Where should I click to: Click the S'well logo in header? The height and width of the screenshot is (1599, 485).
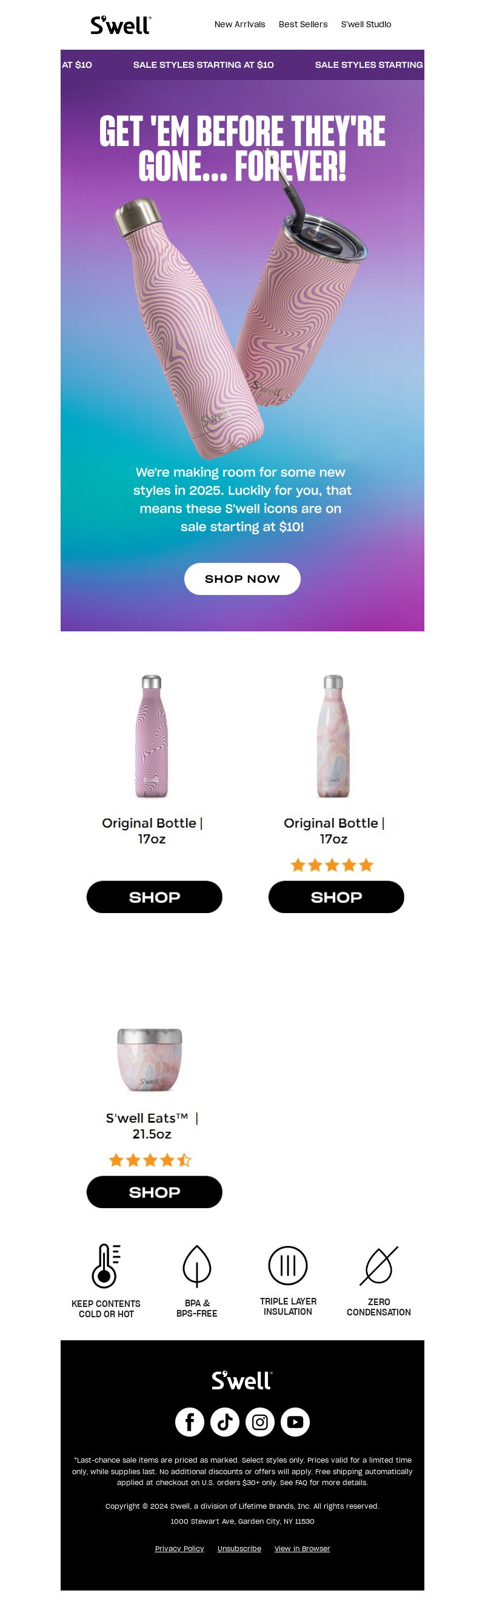coord(121,25)
